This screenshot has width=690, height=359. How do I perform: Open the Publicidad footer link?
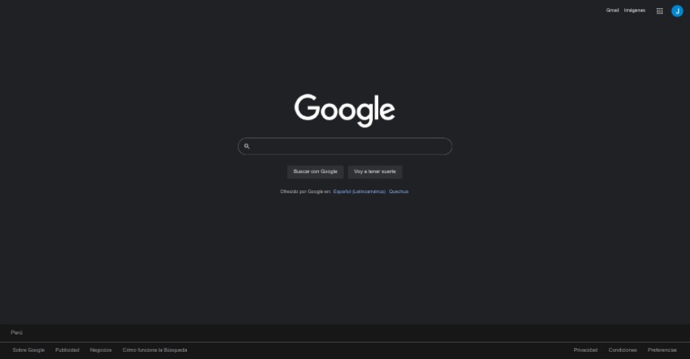pyautogui.click(x=67, y=350)
